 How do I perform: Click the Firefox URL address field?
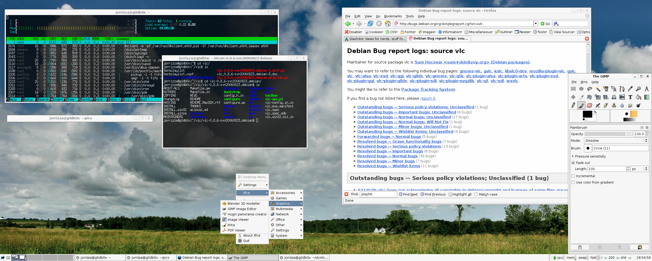464,24
